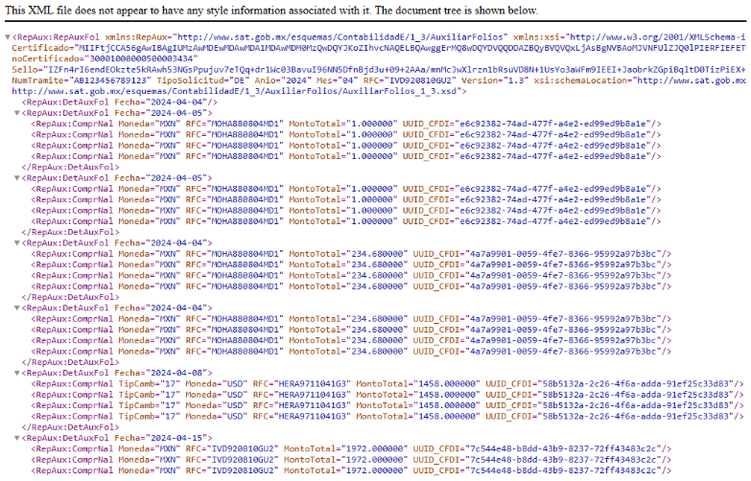Collapse the first 2024-04-04 node containing 234.68 amounts
This screenshot has height=481, width=751.
[16, 243]
